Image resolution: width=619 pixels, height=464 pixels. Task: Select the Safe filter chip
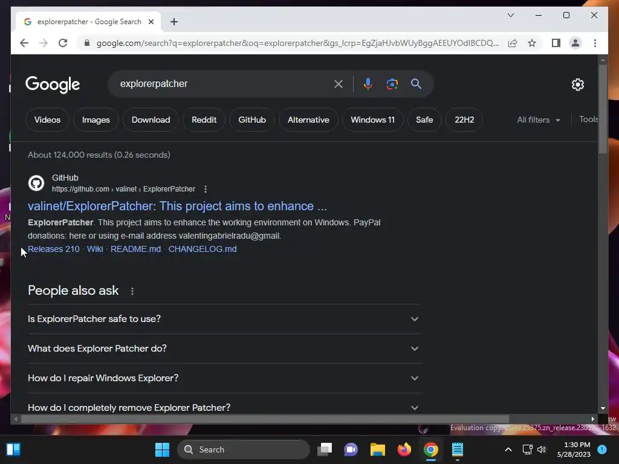point(424,120)
